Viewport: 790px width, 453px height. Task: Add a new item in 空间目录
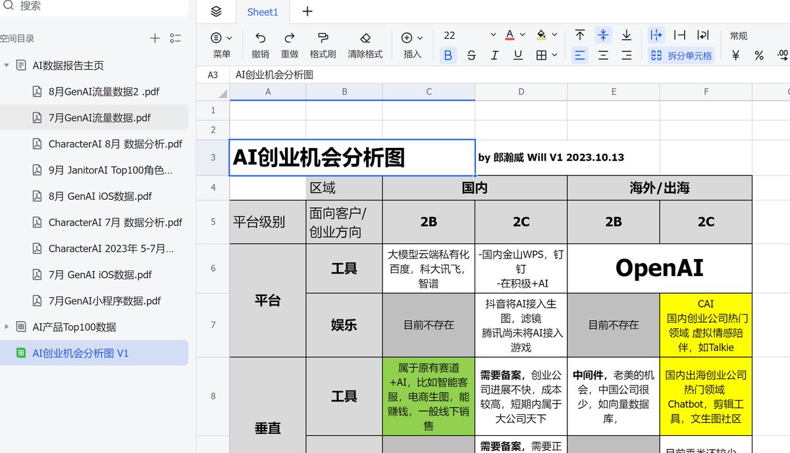point(155,38)
